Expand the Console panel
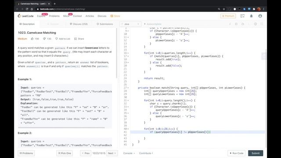This screenshot has width=281, height=158. tap(129, 153)
